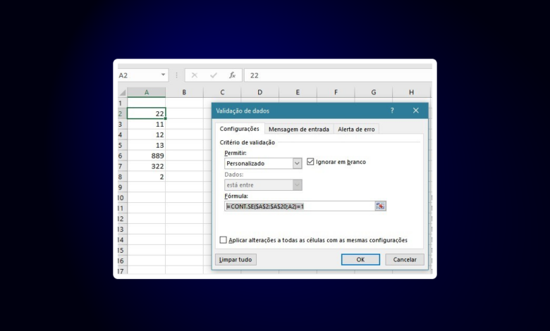Expand the Name Box dropdown arrow

pos(164,75)
